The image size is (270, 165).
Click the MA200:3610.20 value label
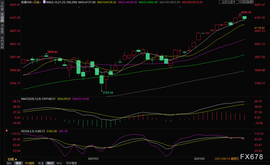click(x=192, y=2)
